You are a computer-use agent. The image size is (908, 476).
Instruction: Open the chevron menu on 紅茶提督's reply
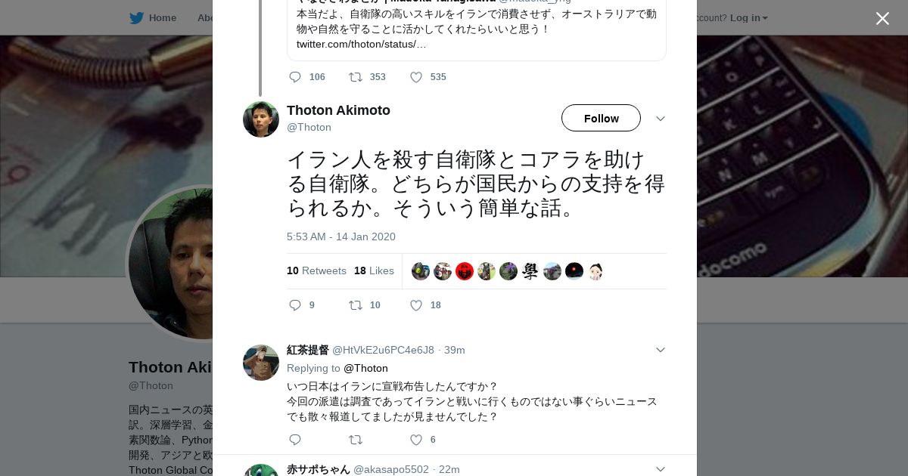660,350
